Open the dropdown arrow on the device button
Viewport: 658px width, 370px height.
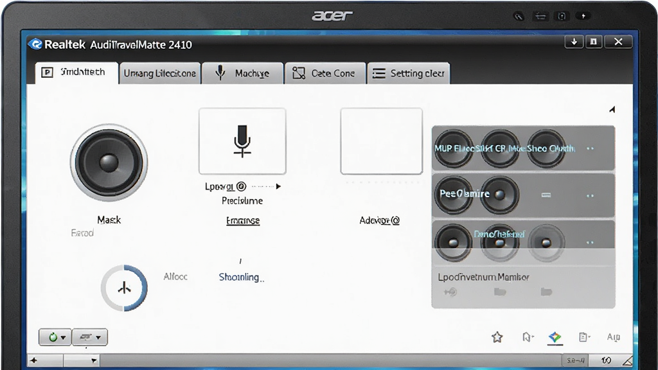coord(98,338)
